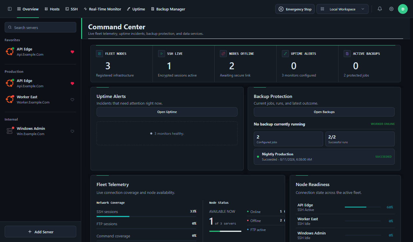The width and height of the screenshot is (413, 242).
Task: Click Windows Admin server icon
Action: (10, 131)
